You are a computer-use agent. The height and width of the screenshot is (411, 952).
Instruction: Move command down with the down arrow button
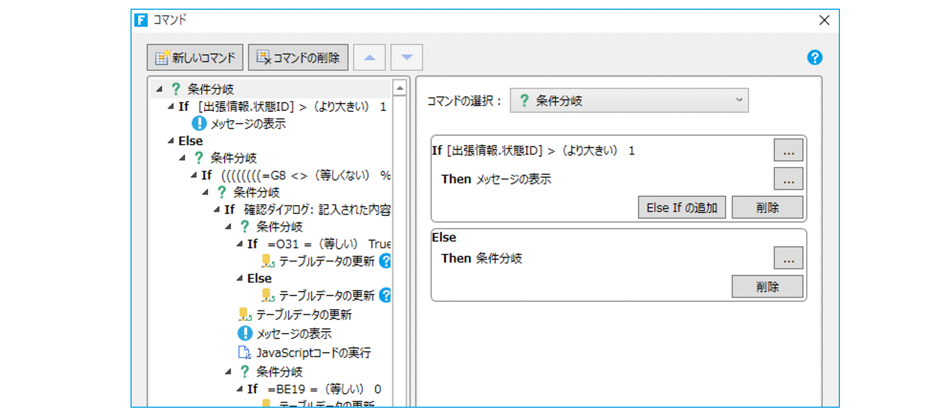coord(407,57)
